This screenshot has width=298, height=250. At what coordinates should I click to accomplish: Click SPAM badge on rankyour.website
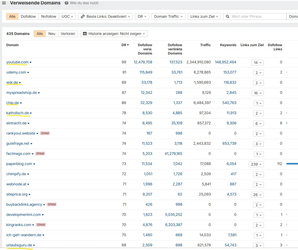(45, 133)
